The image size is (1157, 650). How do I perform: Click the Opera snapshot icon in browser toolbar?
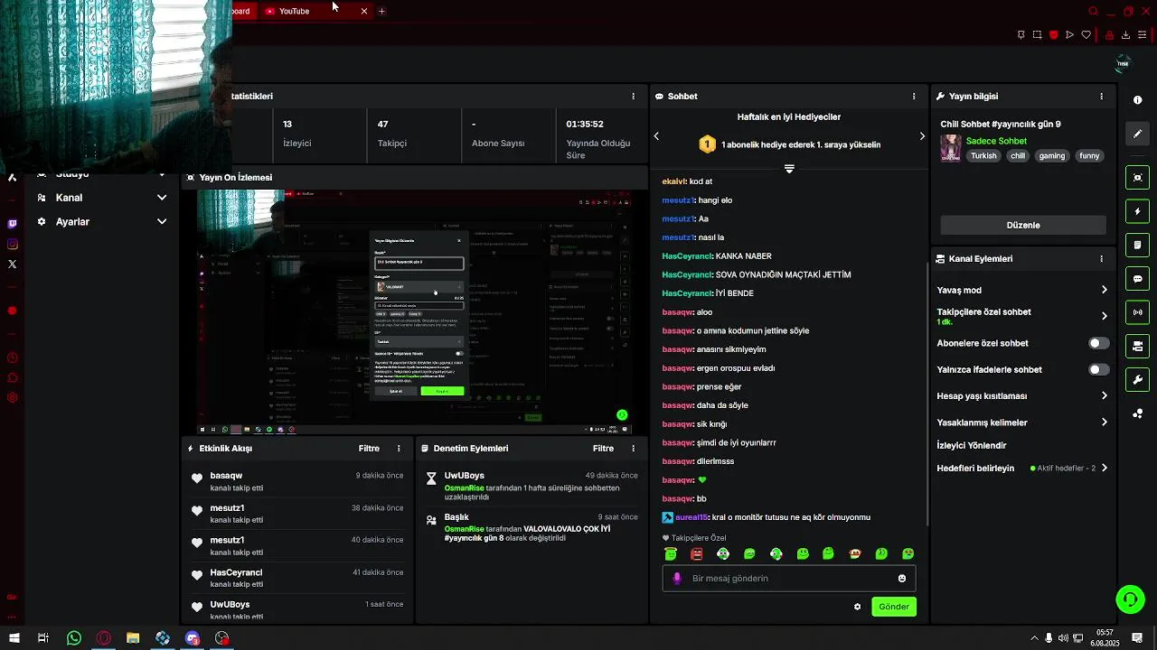1037,35
